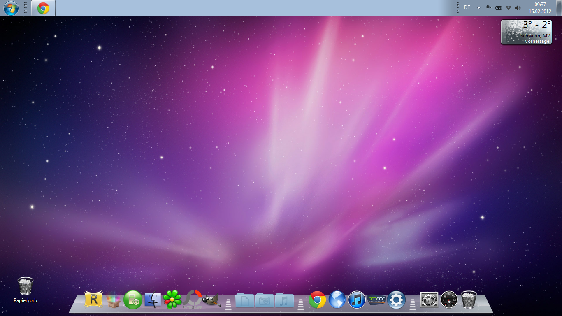Screen dimensions: 562x316
Task: Open the Wi-Fi network tray icon
Action: pos(509,8)
